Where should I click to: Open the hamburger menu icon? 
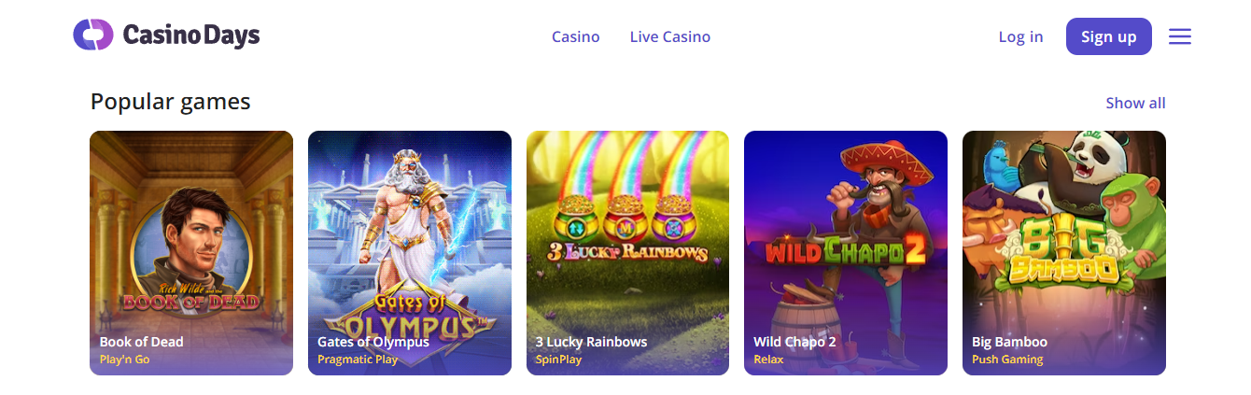1180,36
